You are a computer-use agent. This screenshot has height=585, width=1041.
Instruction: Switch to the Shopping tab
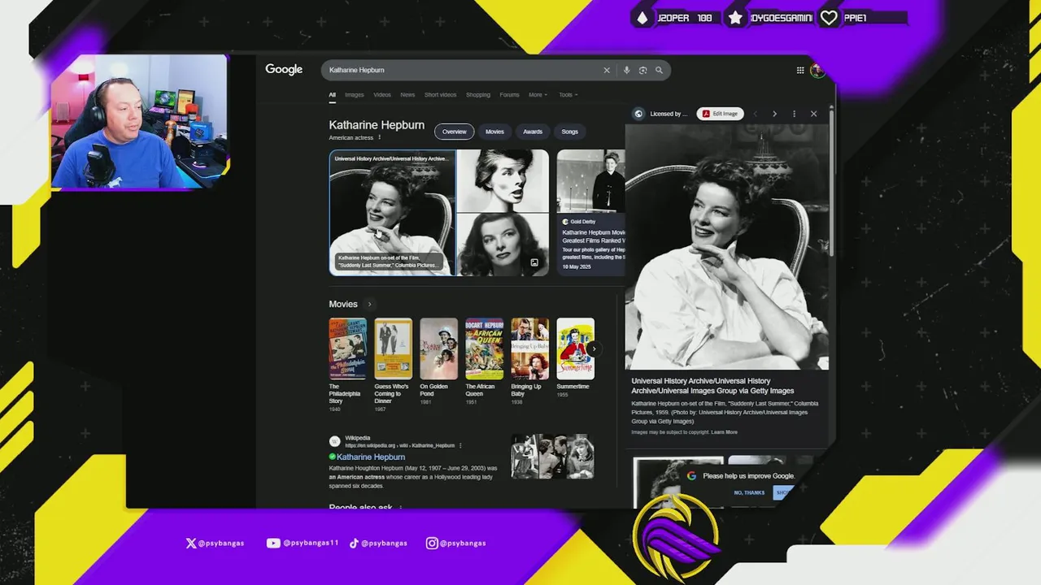pyautogui.click(x=478, y=95)
